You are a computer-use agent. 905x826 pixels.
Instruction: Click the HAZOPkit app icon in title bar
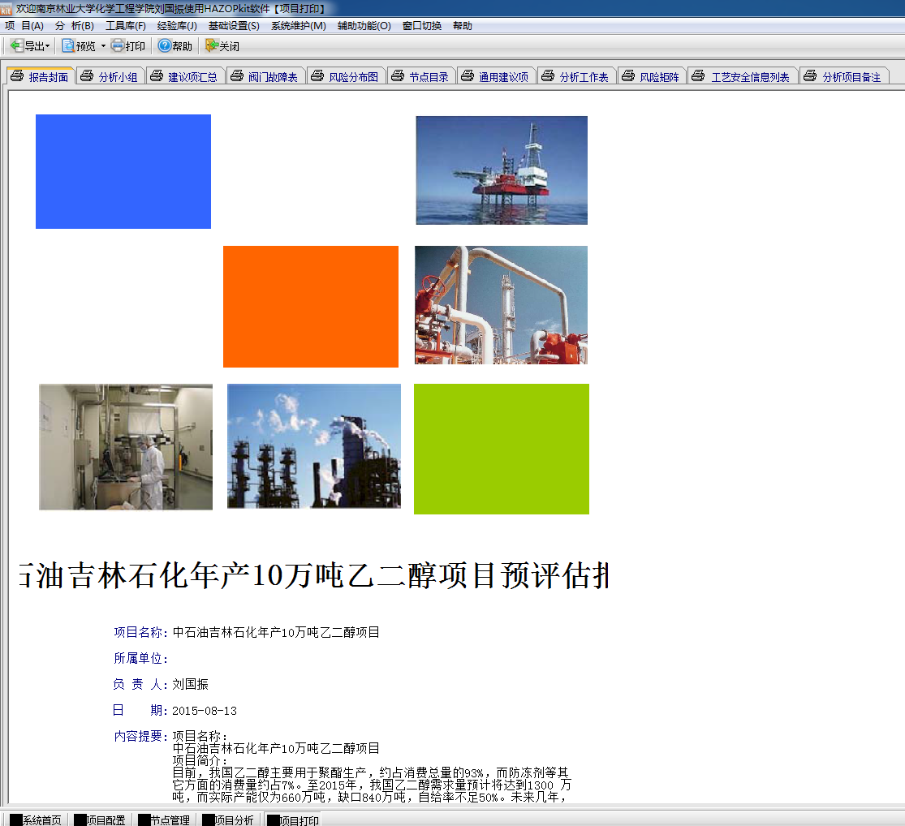click(6, 9)
